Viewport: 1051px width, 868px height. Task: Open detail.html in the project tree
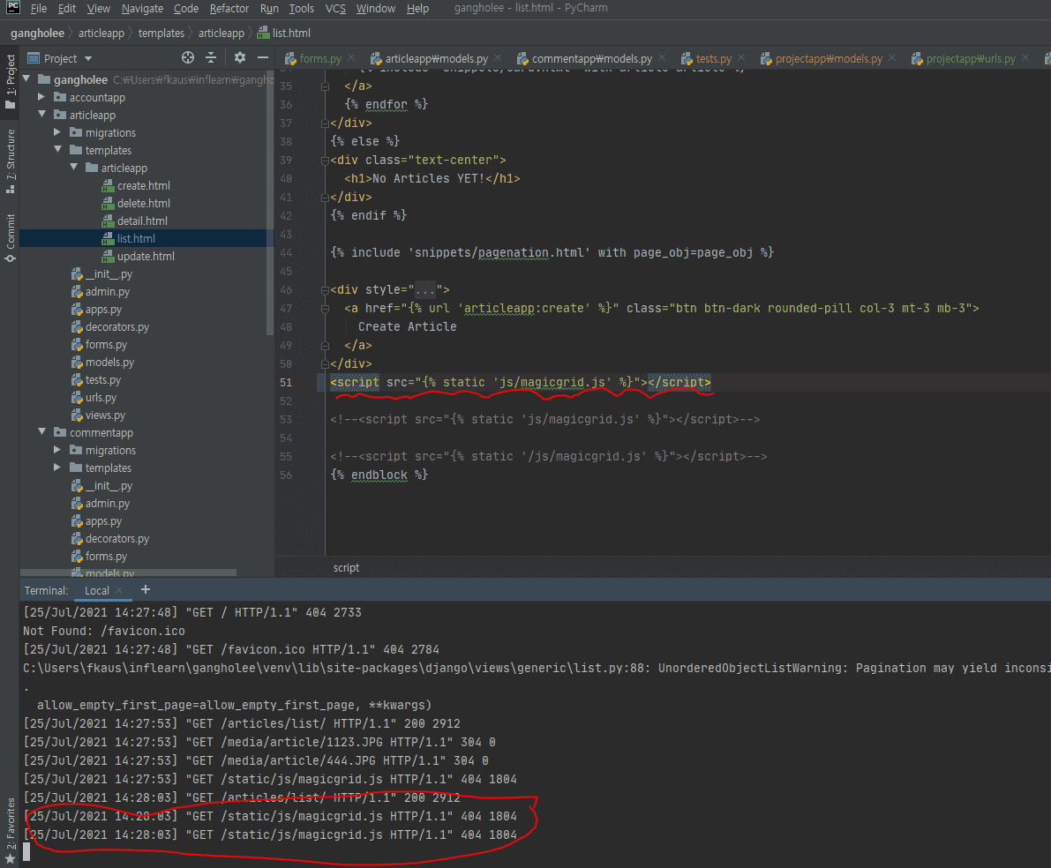point(142,221)
